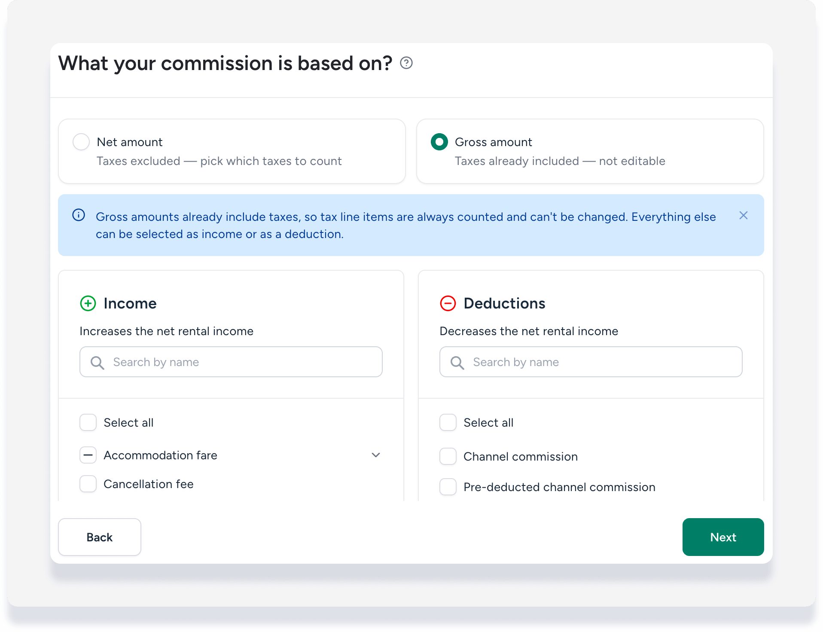Focus the Deductions search by name field
Viewport: 823px width, 632px height.
click(x=591, y=362)
